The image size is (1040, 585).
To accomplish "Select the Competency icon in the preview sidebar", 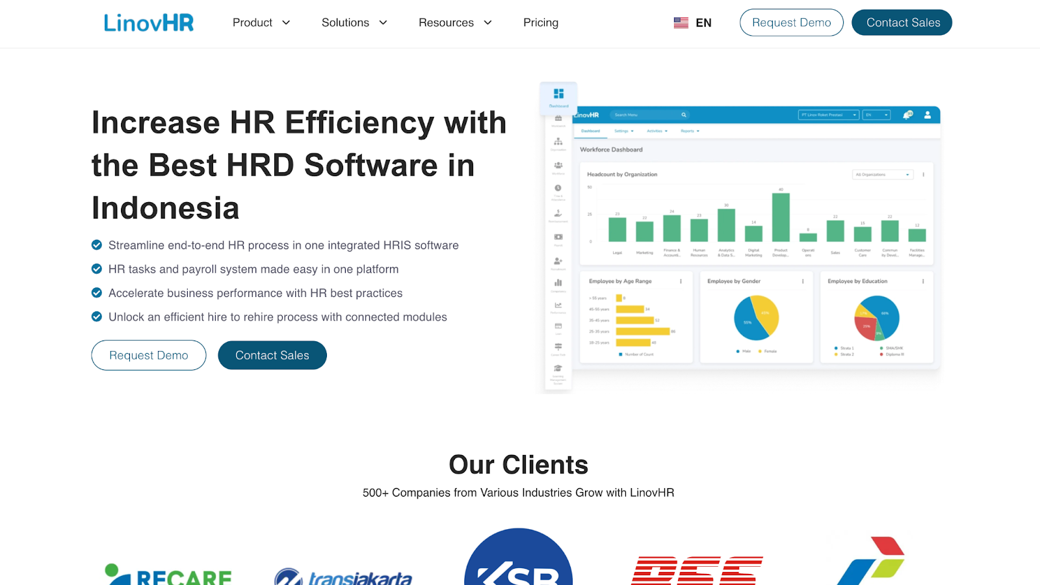I will [558, 283].
